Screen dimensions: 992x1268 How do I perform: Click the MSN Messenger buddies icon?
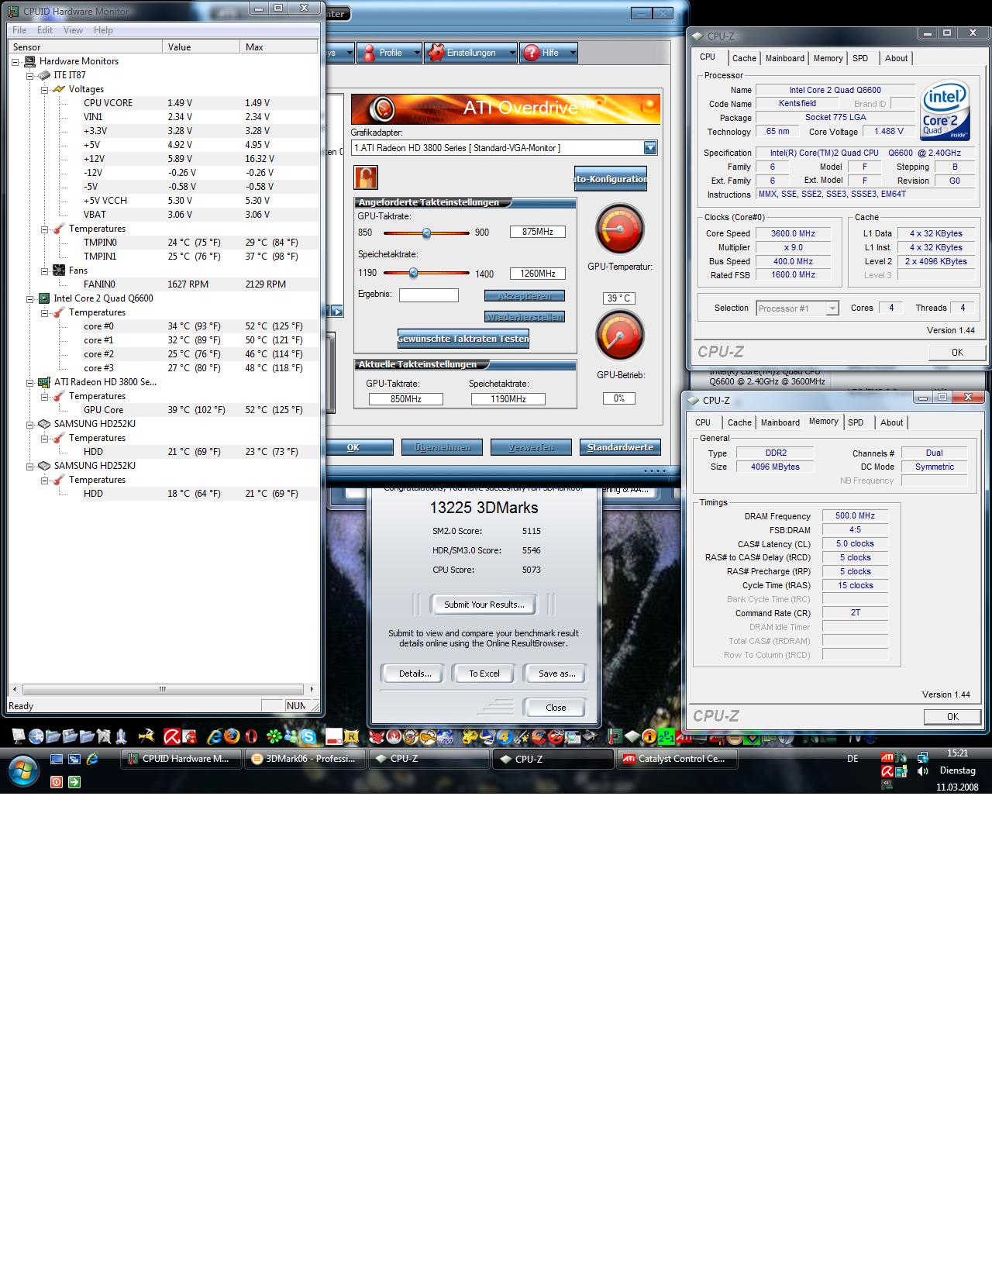[x=291, y=736]
